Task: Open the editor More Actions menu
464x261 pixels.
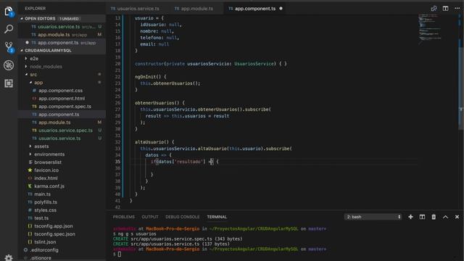Action: tap(457, 8)
